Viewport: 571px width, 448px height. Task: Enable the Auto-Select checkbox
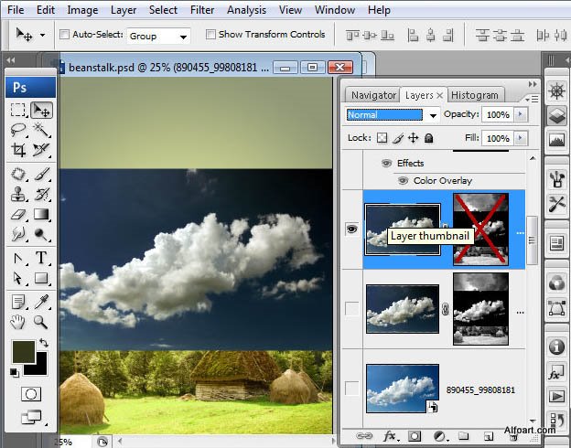[x=65, y=35]
